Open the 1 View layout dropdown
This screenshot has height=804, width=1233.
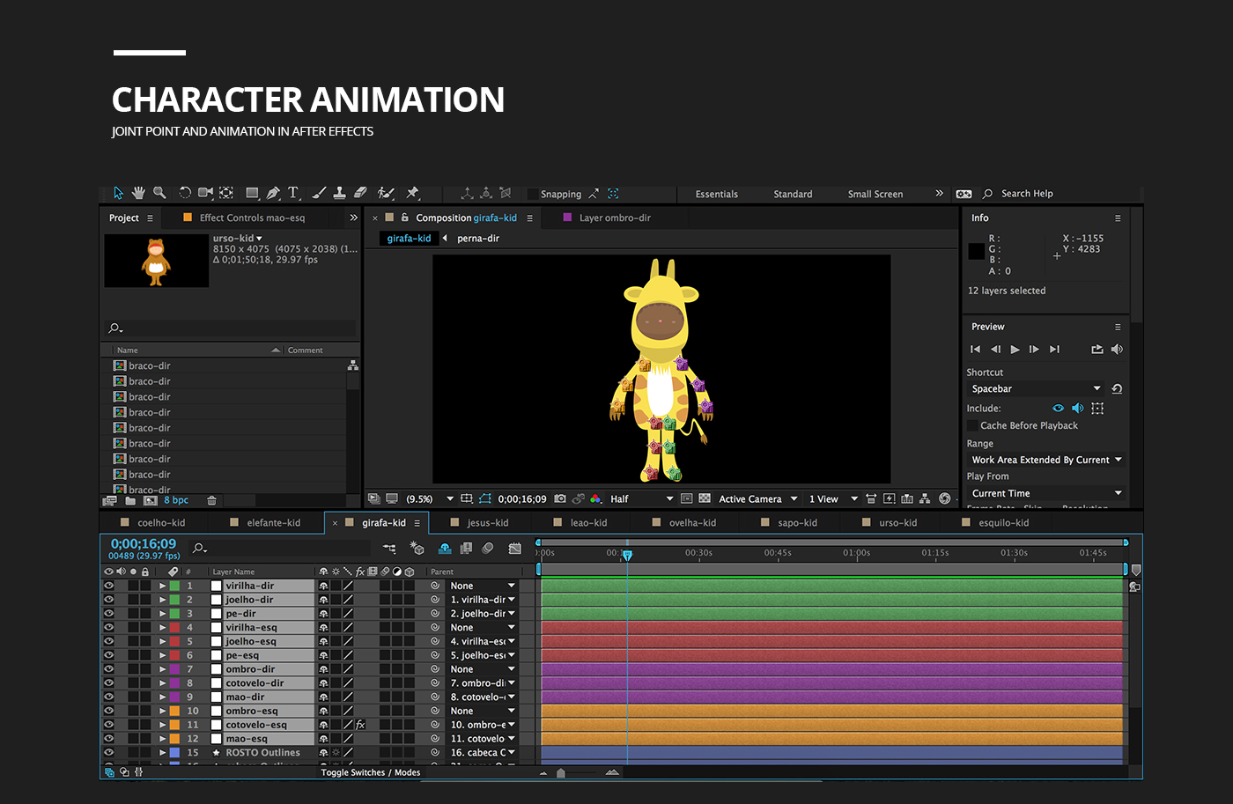point(833,498)
